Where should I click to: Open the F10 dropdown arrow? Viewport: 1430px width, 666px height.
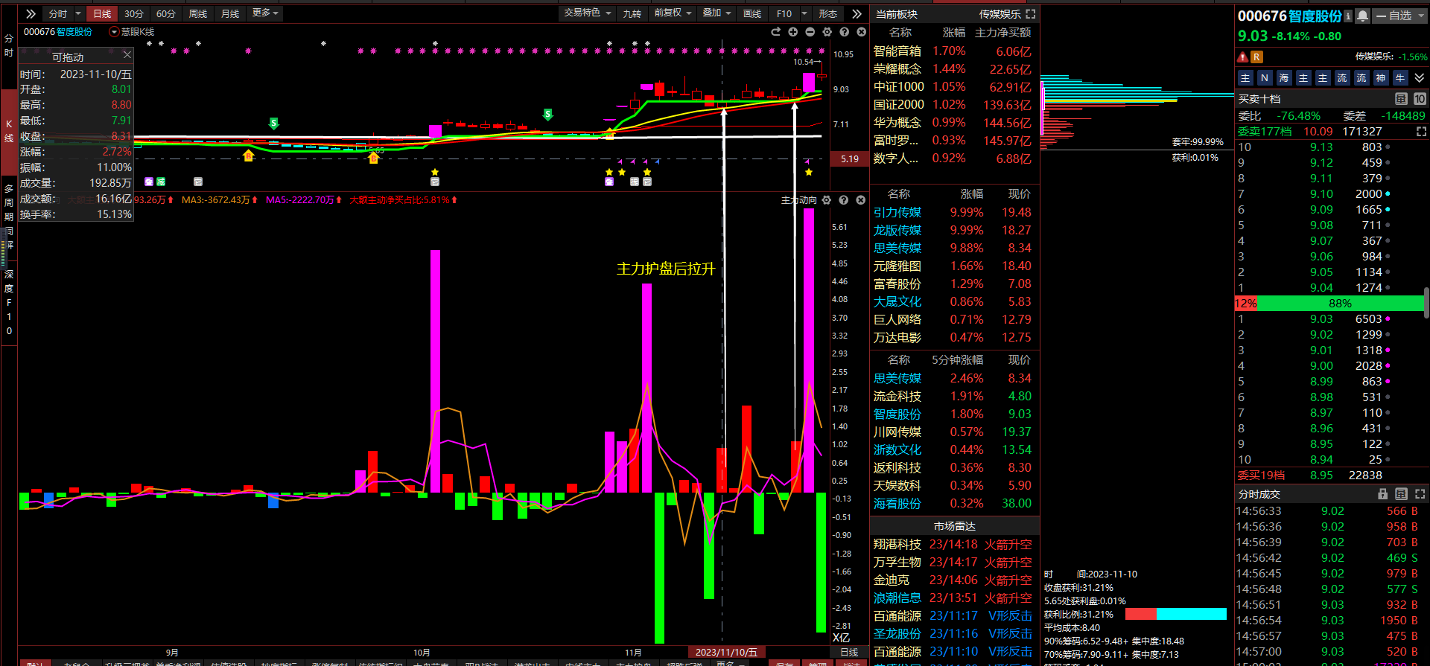point(804,13)
